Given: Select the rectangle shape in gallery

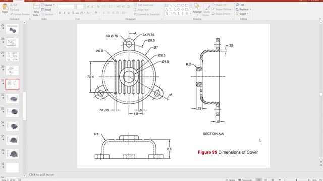Looking at the screenshot, I should (x=178, y=5).
